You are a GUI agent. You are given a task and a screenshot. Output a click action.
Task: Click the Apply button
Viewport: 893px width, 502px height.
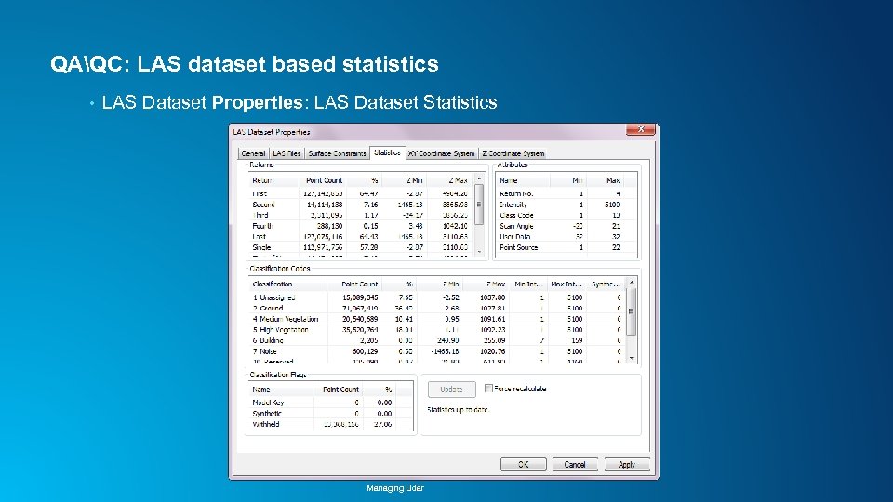(626, 465)
